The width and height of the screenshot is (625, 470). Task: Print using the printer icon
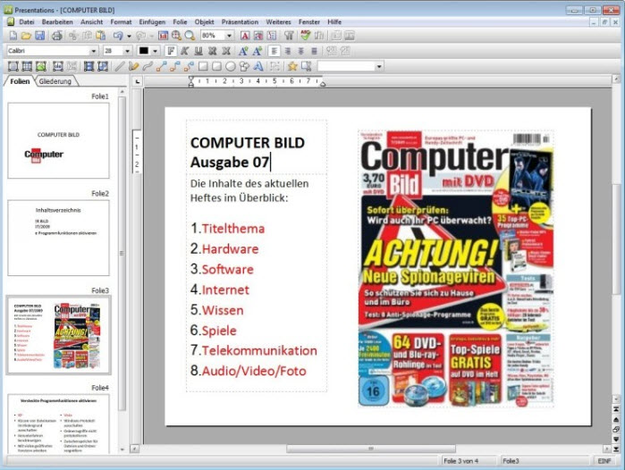(x=57, y=36)
